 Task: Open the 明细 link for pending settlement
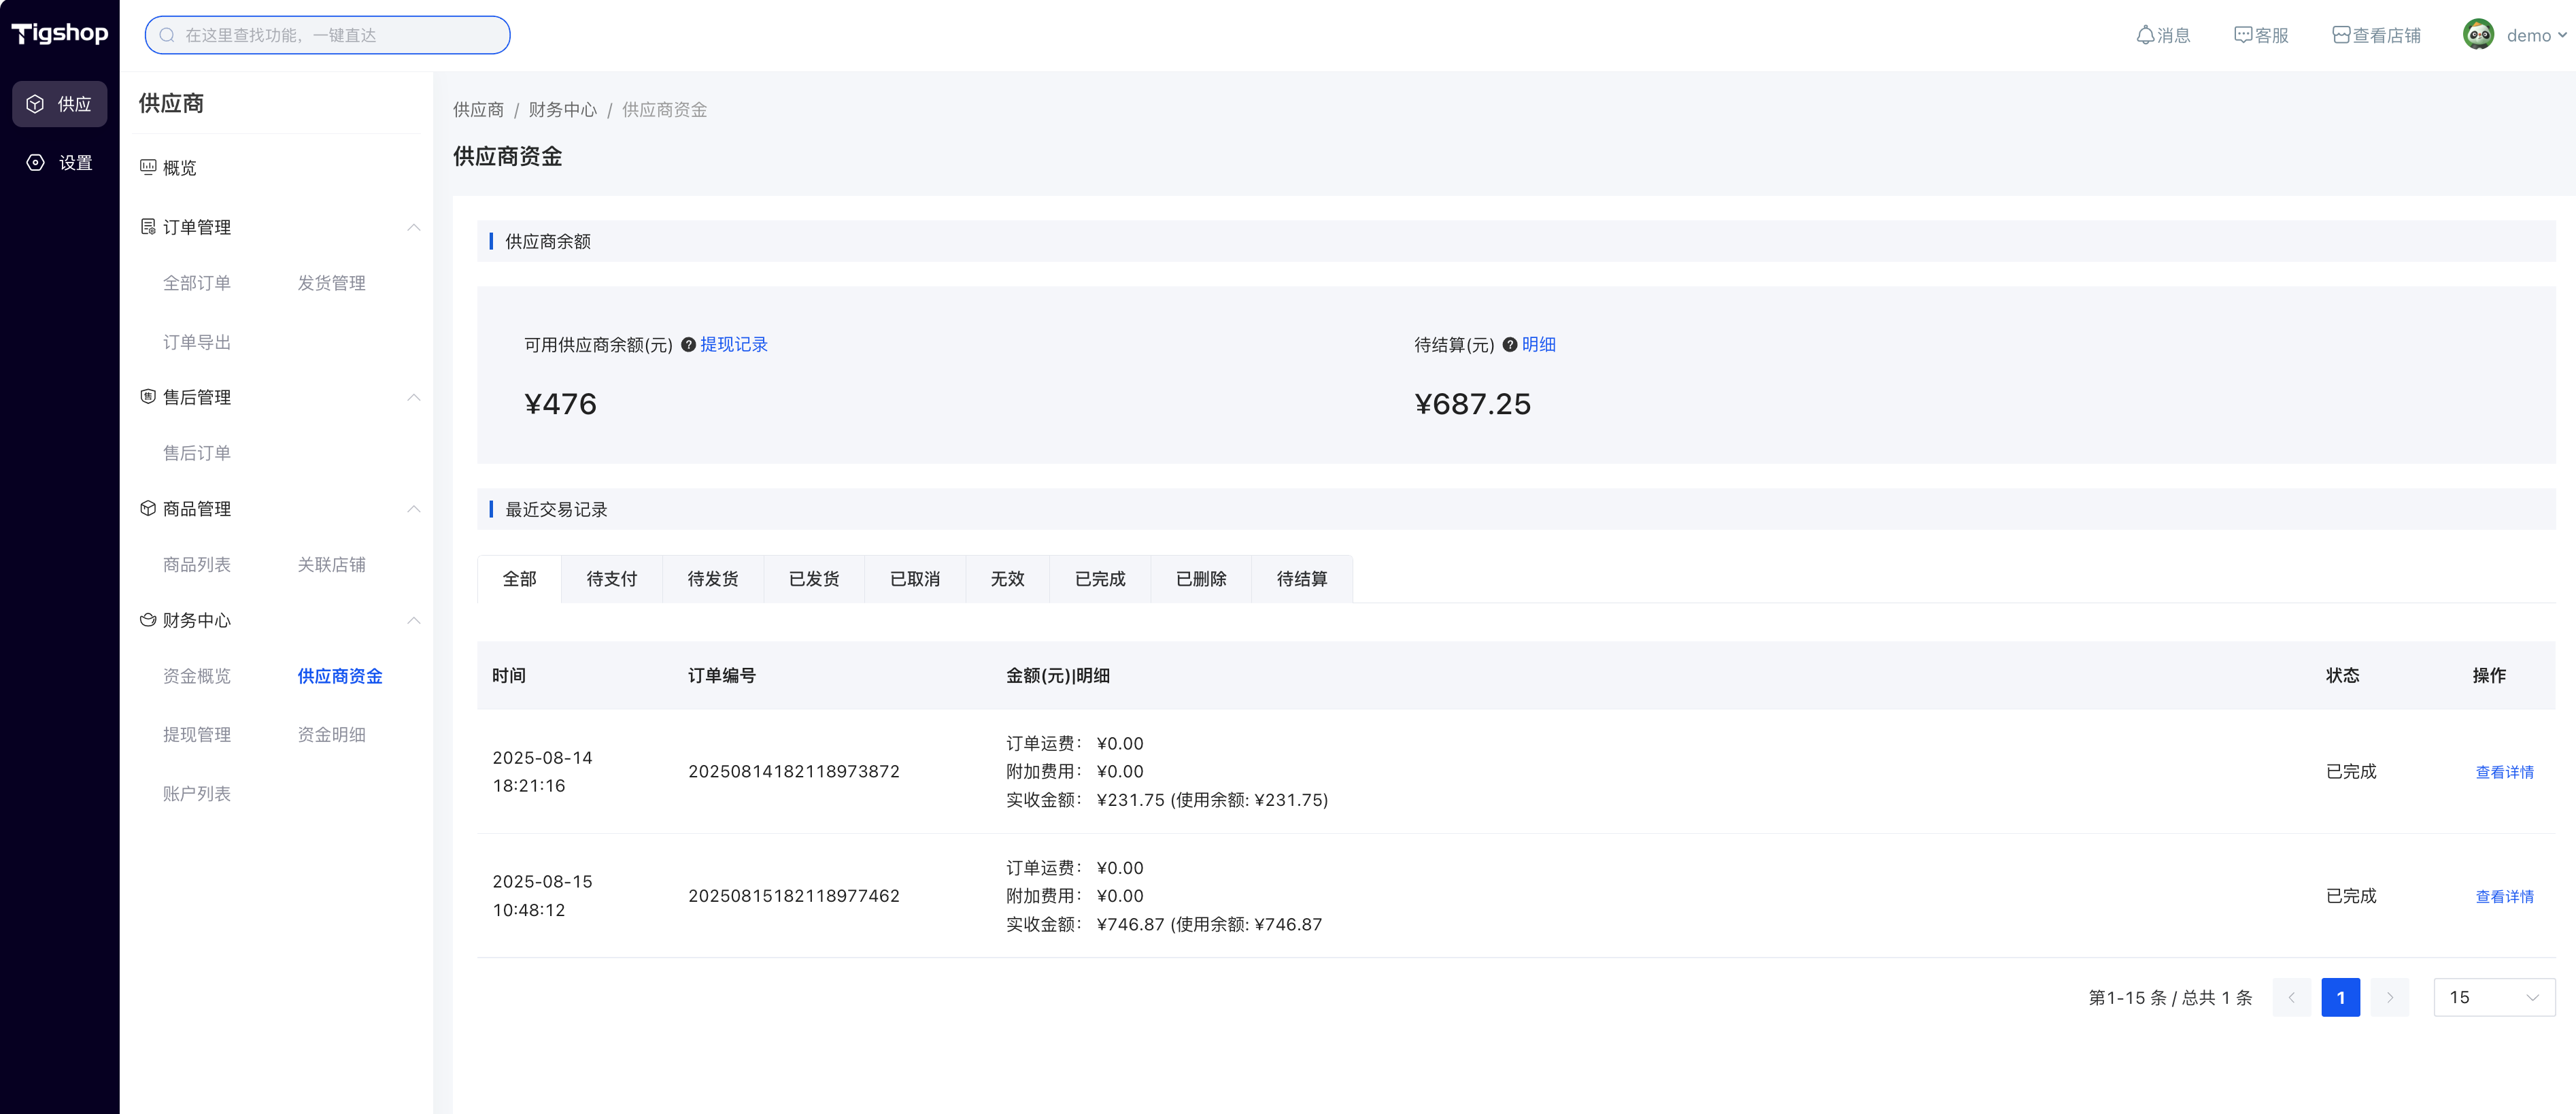pos(1539,345)
